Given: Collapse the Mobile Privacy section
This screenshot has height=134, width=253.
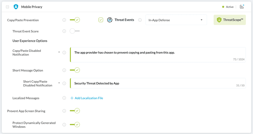Looking at the screenshot, I should tap(8, 7).
